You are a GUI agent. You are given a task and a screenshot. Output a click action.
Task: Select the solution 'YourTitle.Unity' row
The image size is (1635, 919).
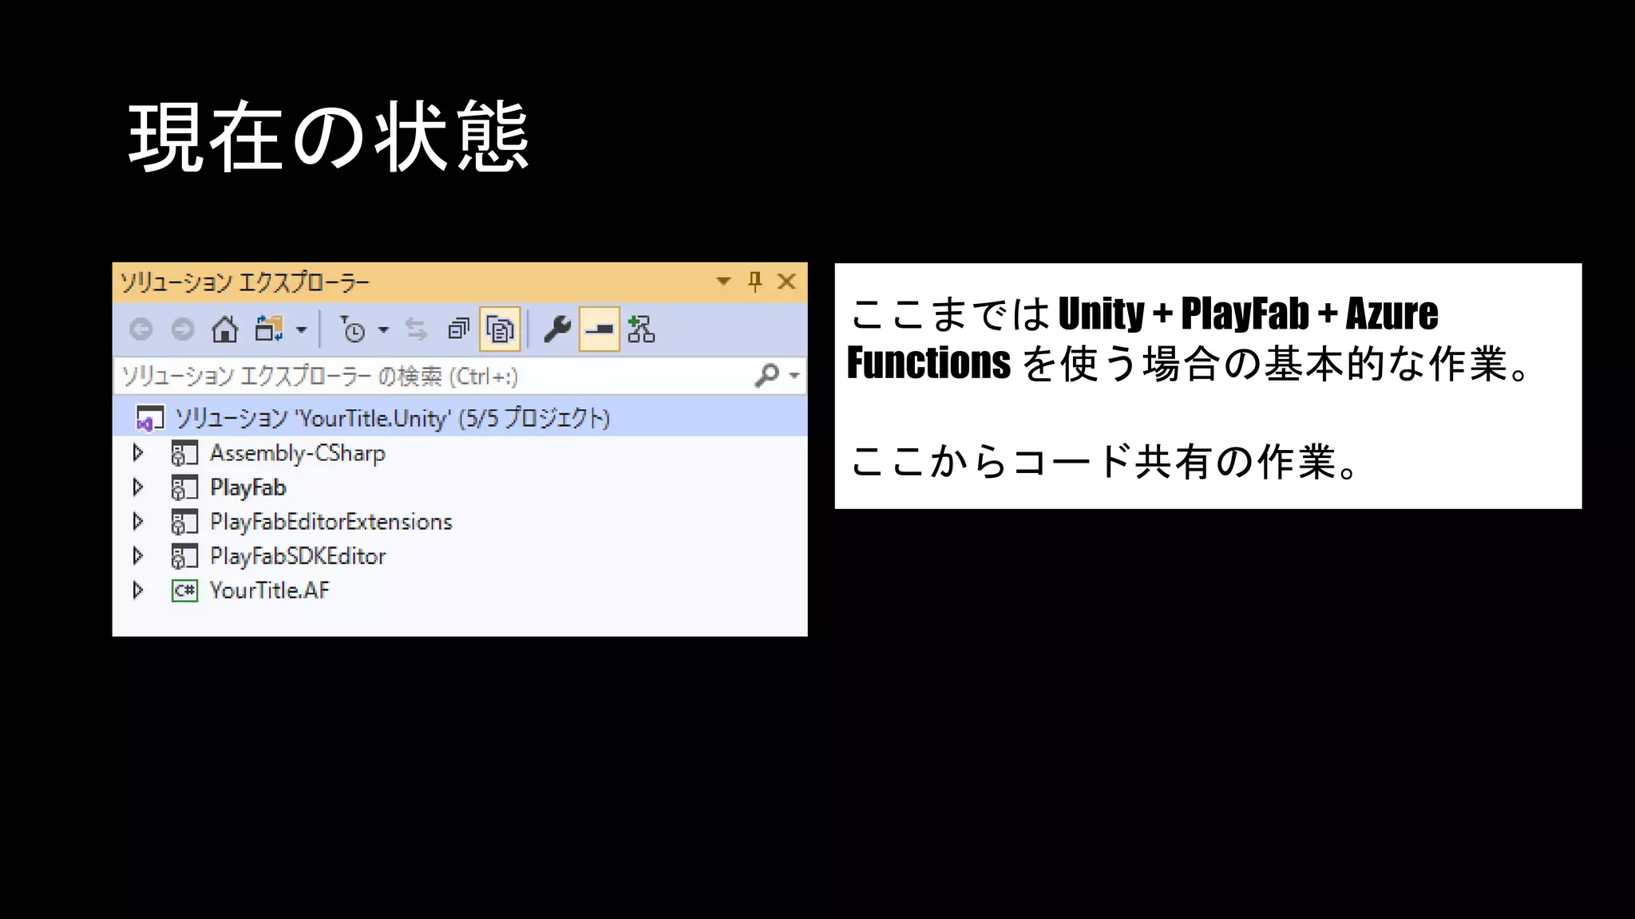pos(460,418)
